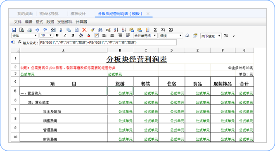Delete using the red X icon
The image size is (275, 151).
[84, 30]
